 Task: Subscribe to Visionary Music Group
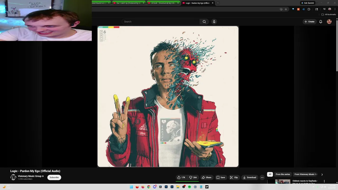coord(54,177)
